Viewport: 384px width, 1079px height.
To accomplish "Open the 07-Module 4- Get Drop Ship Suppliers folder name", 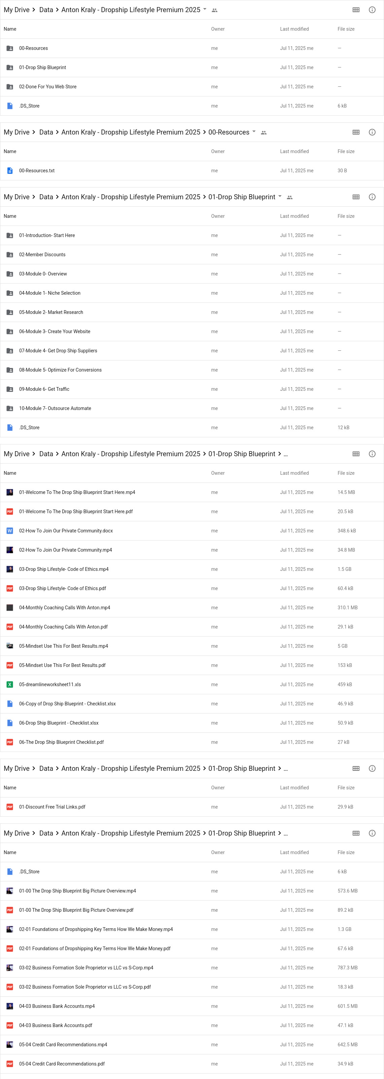I will (58, 351).
